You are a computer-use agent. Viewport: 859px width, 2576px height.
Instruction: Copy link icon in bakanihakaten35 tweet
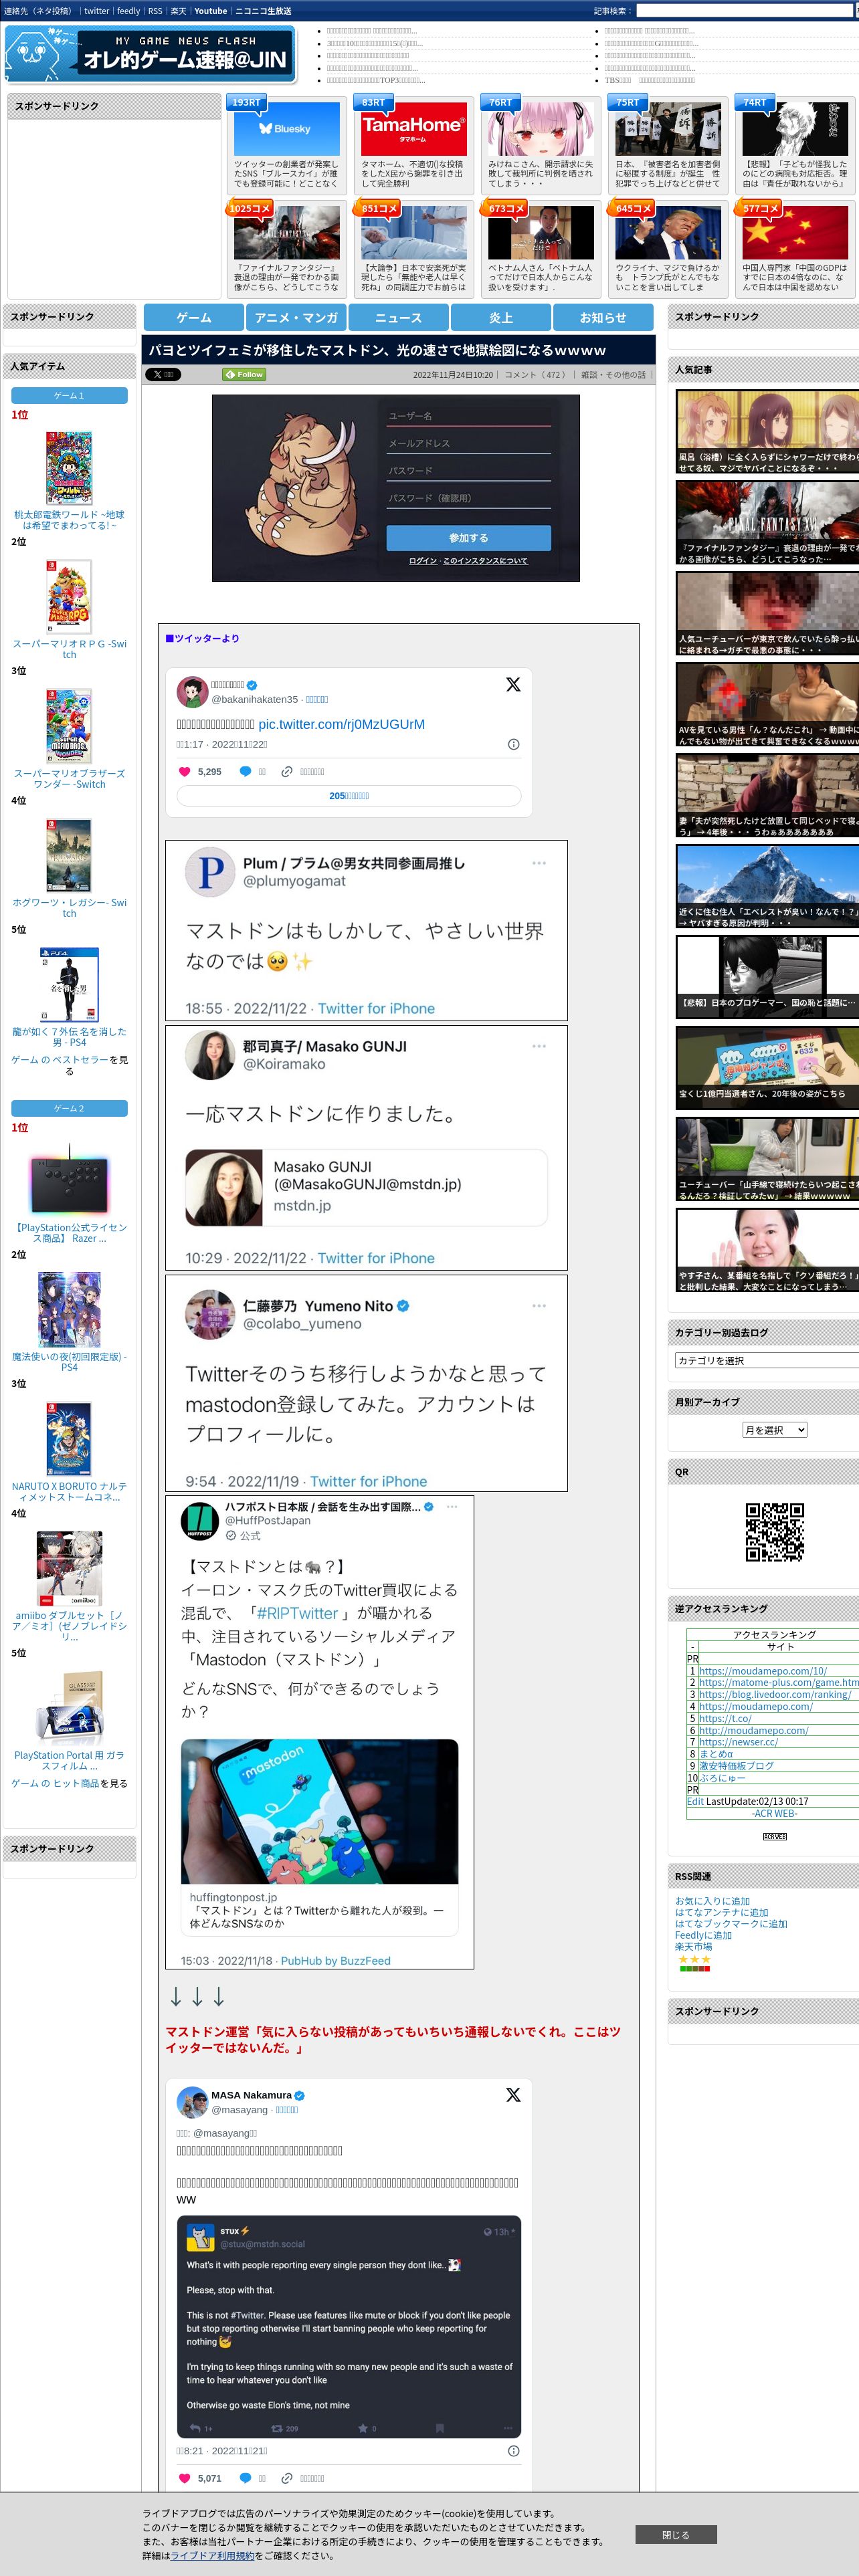click(287, 772)
